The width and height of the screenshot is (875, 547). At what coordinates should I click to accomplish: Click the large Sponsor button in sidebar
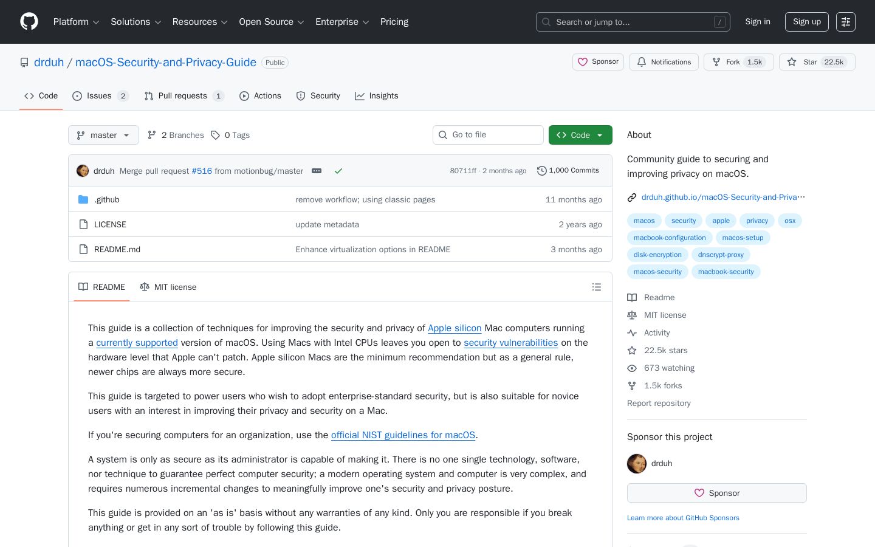coord(717,493)
